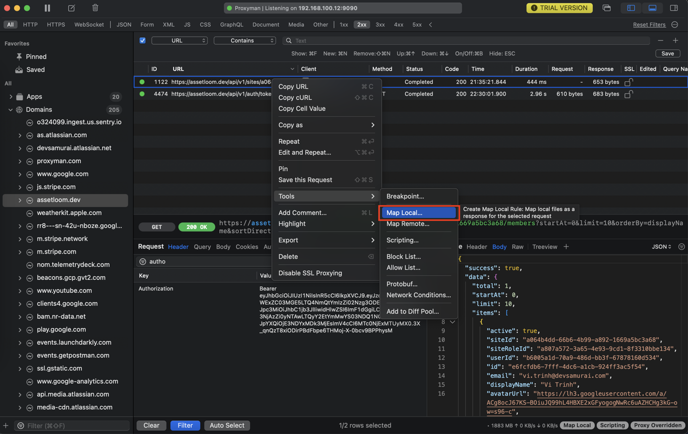Click Reset Filters link
Screen dimensions: 688x434
[x=649, y=24]
